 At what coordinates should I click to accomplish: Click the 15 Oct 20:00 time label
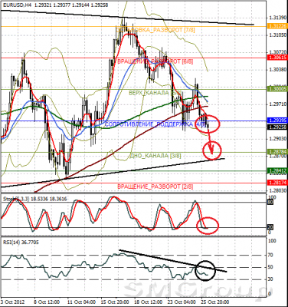click(115, 302)
